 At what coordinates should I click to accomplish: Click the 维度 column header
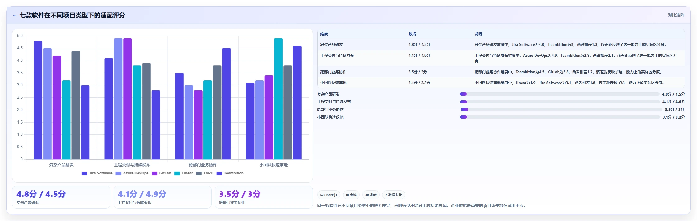point(324,34)
